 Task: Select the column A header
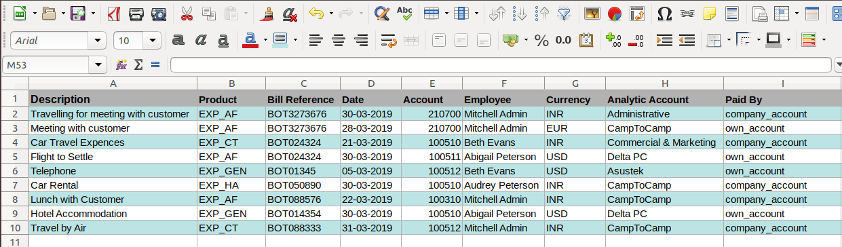tap(113, 83)
